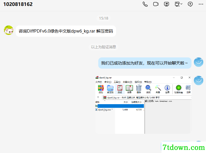This screenshot has height=153, width=206.
Task: Open 命令(C) menu in WinRAR image
Action: click(108, 82)
